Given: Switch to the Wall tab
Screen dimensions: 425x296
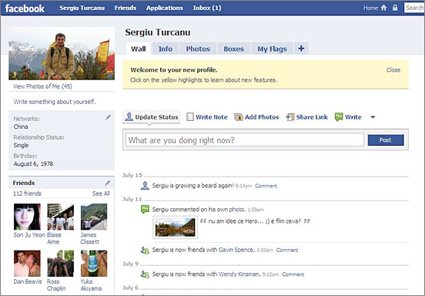Looking at the screenshot, I should pyautogui.click(x=139, y=49).
